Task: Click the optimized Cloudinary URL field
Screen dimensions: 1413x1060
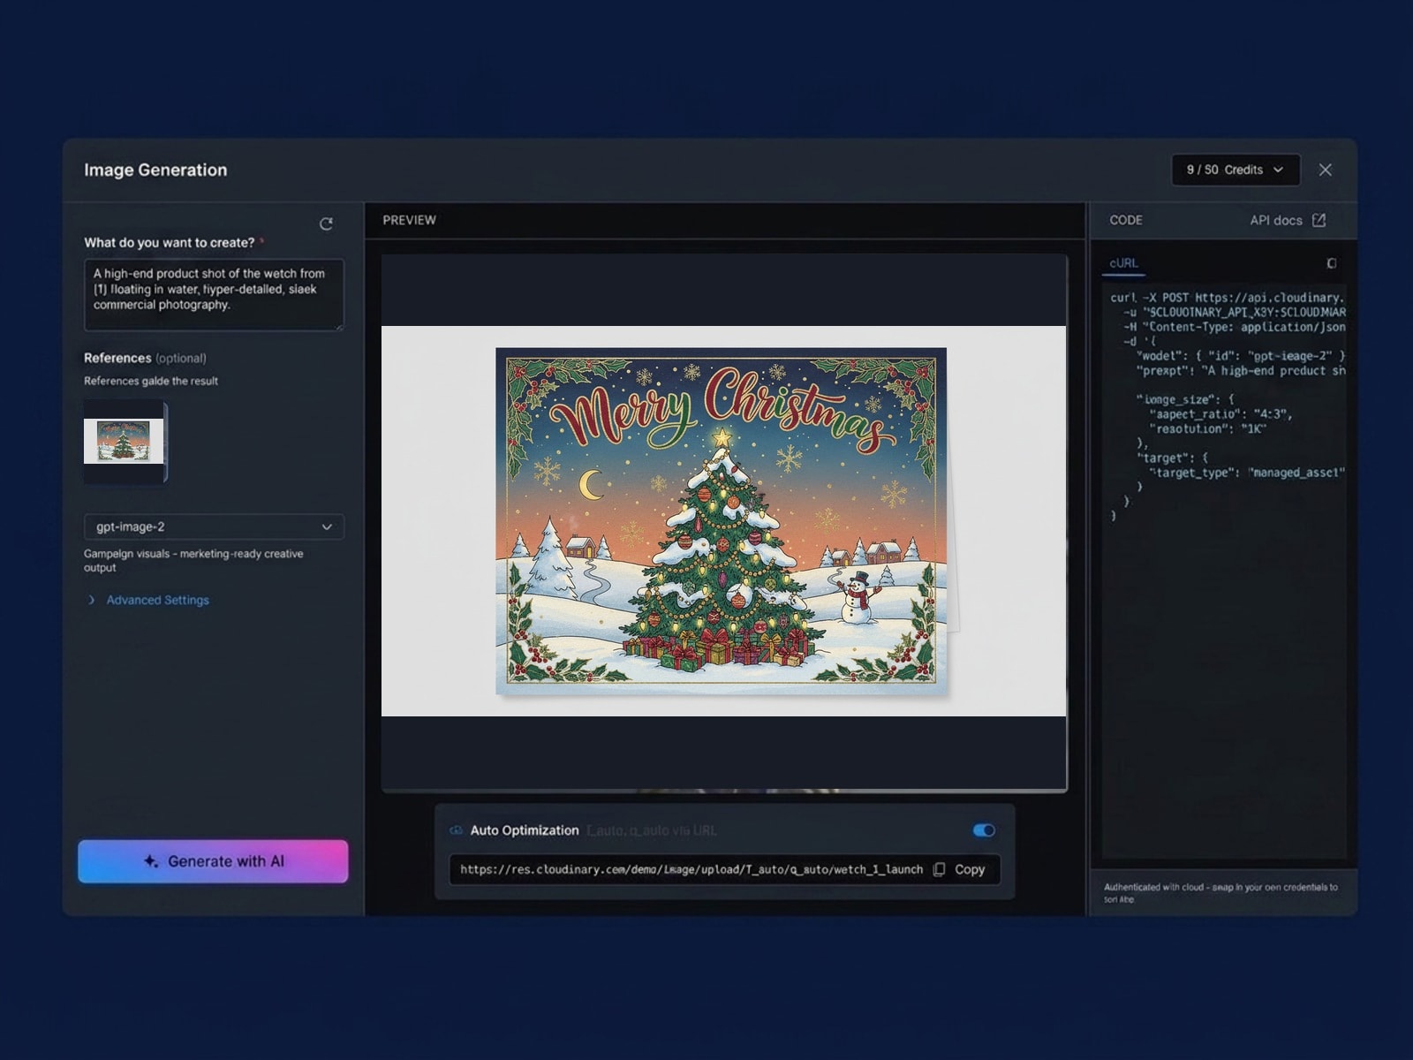Action: (691, 869)
